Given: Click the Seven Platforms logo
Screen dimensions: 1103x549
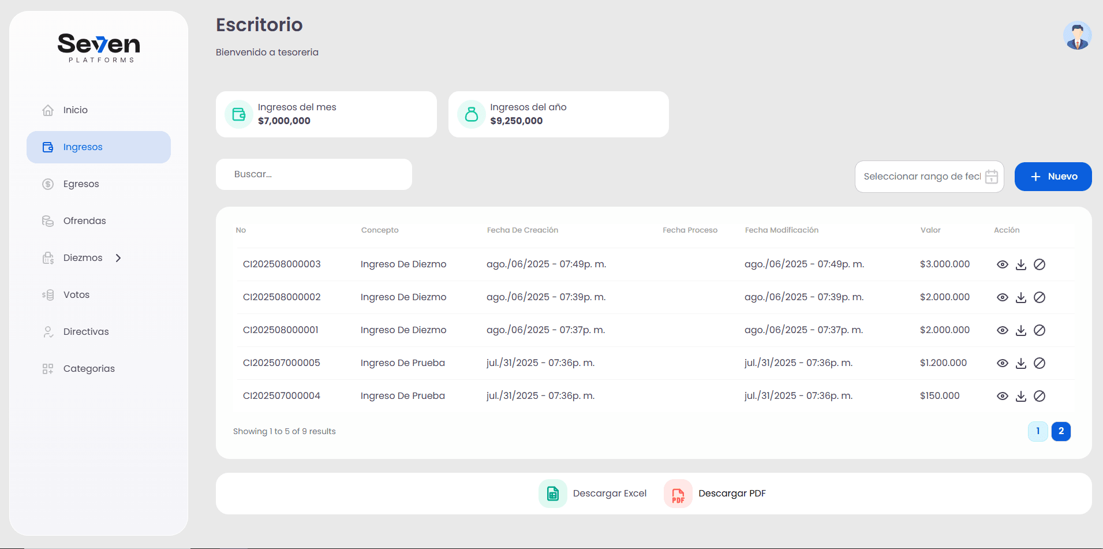Looking at the screenshot, I should click(99, 48).
